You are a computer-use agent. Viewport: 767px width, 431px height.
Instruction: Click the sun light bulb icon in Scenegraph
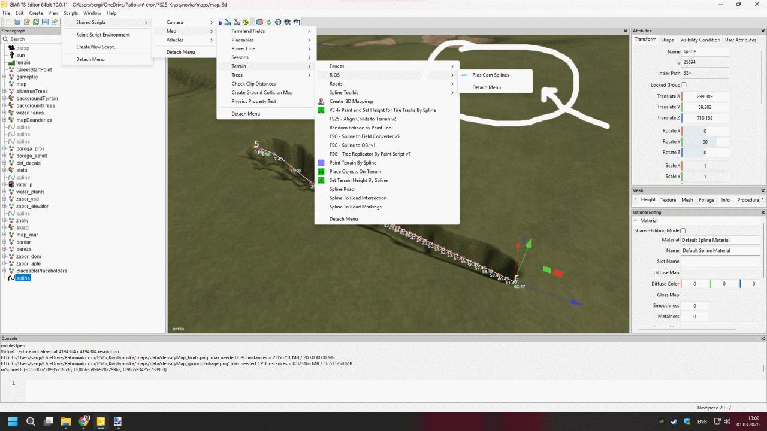[13, 55]
